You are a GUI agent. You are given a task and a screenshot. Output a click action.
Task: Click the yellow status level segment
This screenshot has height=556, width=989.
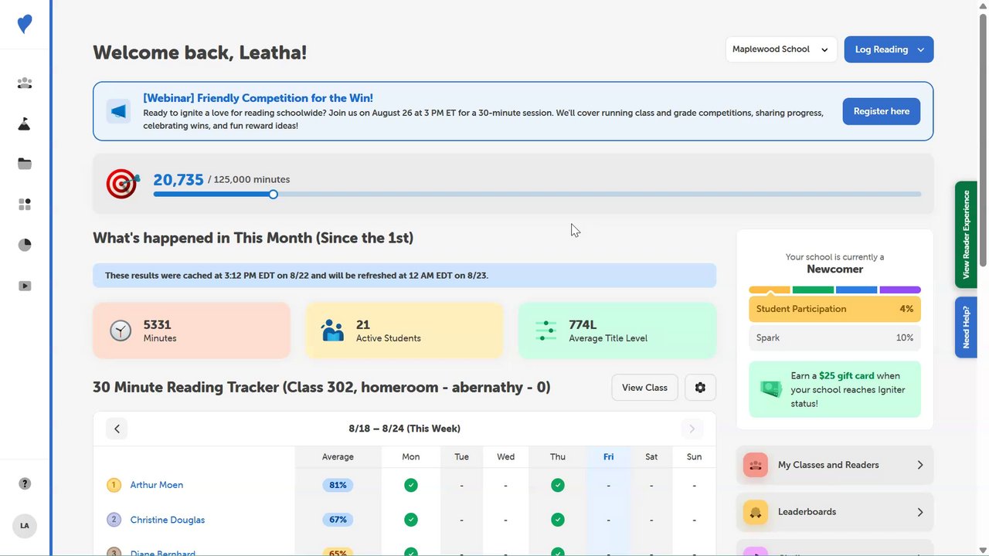pos(770,290)
